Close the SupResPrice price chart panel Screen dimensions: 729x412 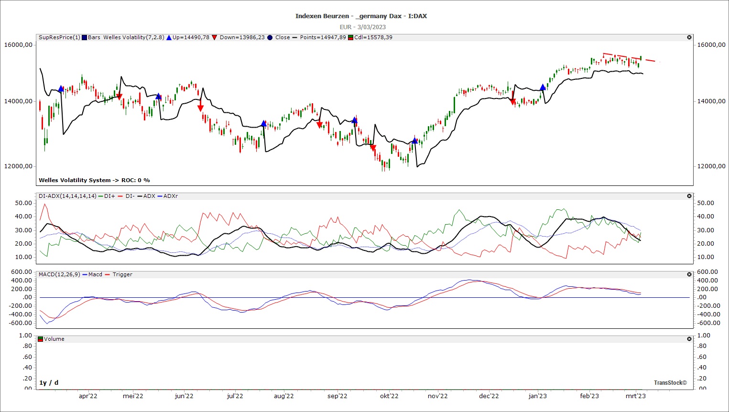689,37
